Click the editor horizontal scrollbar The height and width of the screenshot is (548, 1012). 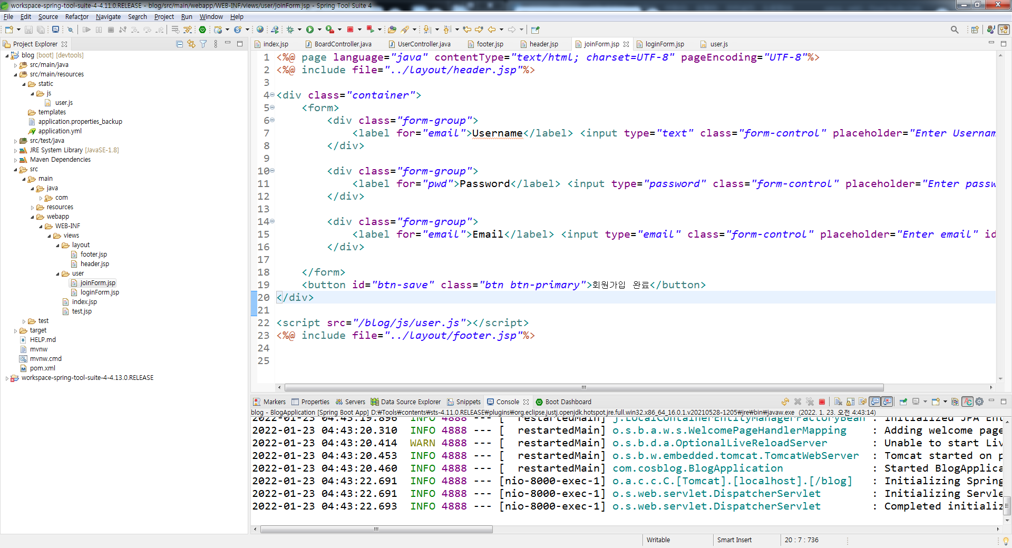(583, 387)
